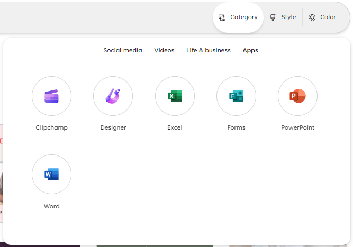Open the Category filter dropdown
The width and height of the screenshot is (353, 247).
pyautogui.click(x=238, y=17)
